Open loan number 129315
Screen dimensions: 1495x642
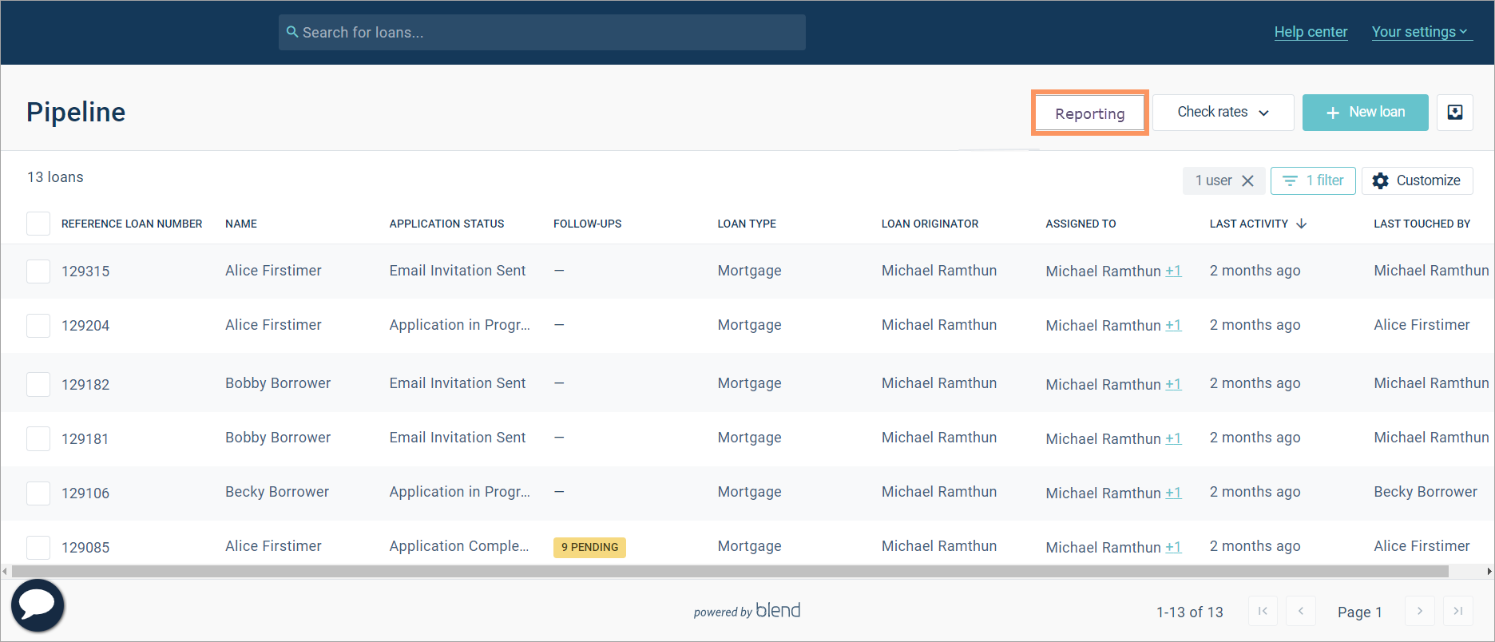pos(85,271)
